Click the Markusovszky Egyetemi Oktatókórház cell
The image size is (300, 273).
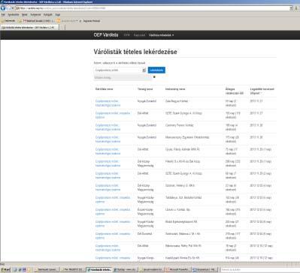[x=187, y=137]
